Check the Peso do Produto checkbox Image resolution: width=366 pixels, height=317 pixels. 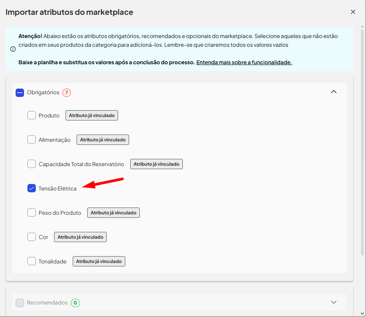32,212
